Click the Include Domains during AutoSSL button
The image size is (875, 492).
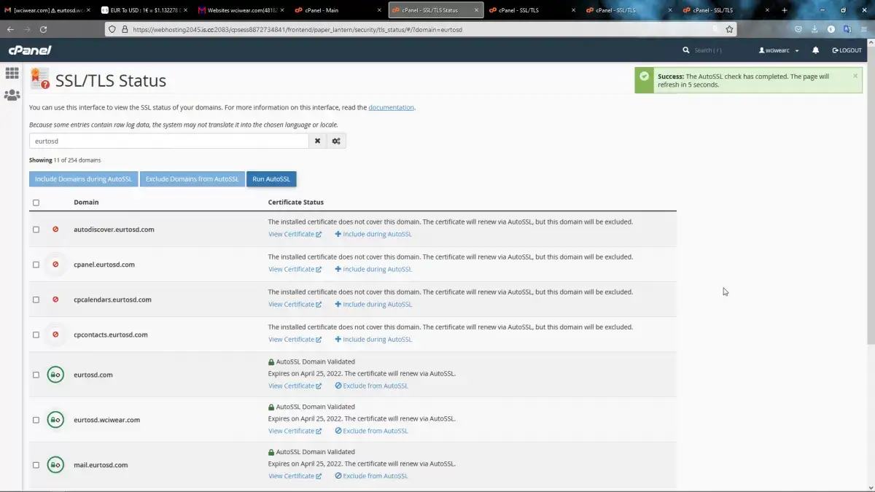pos(84,179)
